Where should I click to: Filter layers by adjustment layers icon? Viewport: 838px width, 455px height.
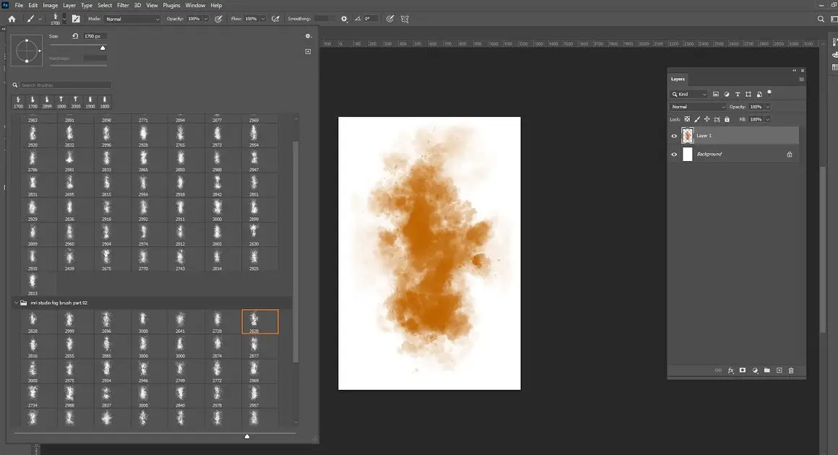coord(727,94)
